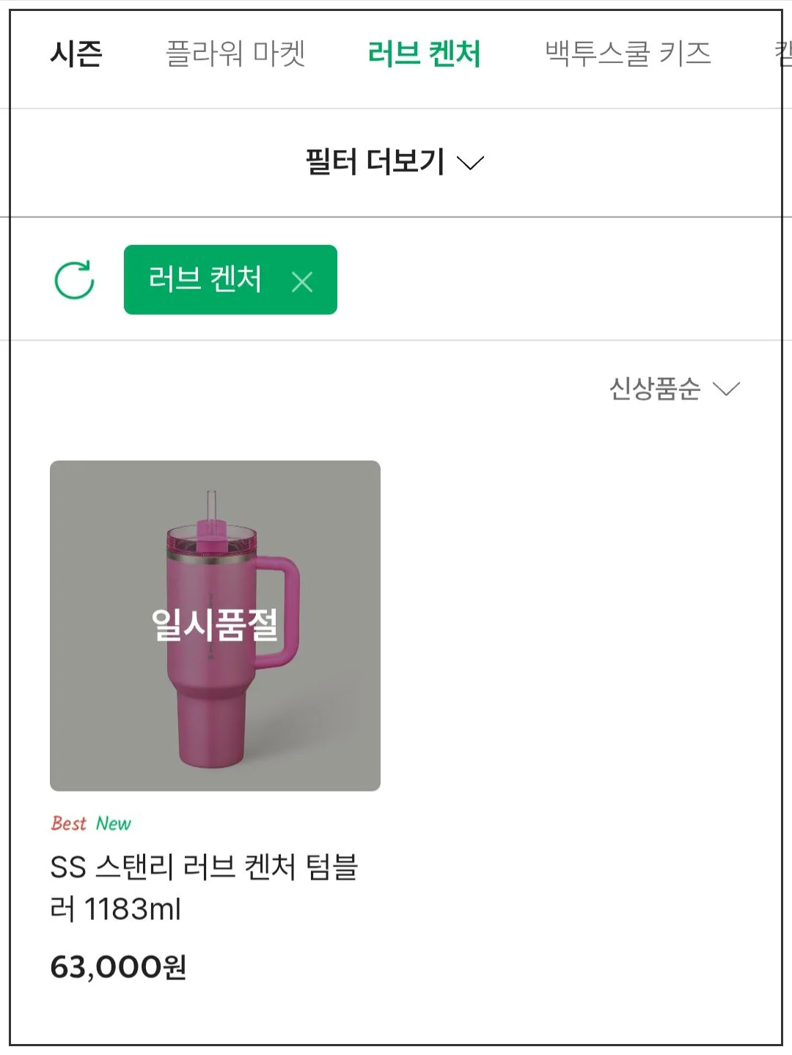The image size is (792, 1055).
Task: Remove the 러브 켄처 filter chip via its X icon
Action: [x=303, y=280]
